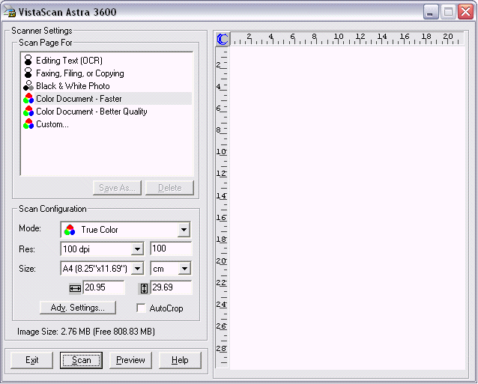Click the custom resolution field showing 100

171,249
